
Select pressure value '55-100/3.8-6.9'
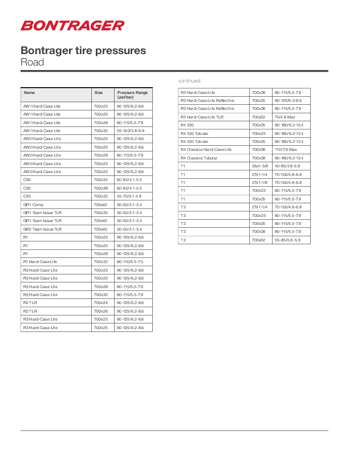tap(131, 130)
